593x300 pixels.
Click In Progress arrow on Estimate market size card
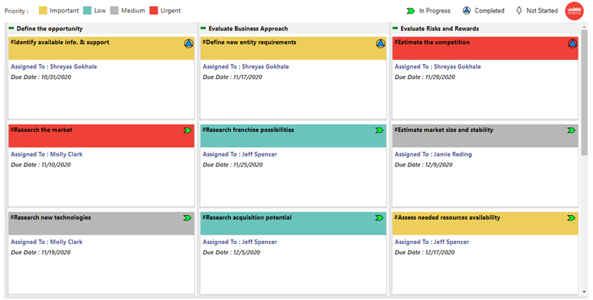(571, 130)
